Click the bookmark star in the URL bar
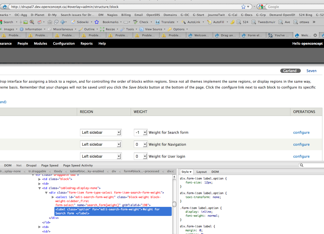The image size is (324, 234). [243, 7]
